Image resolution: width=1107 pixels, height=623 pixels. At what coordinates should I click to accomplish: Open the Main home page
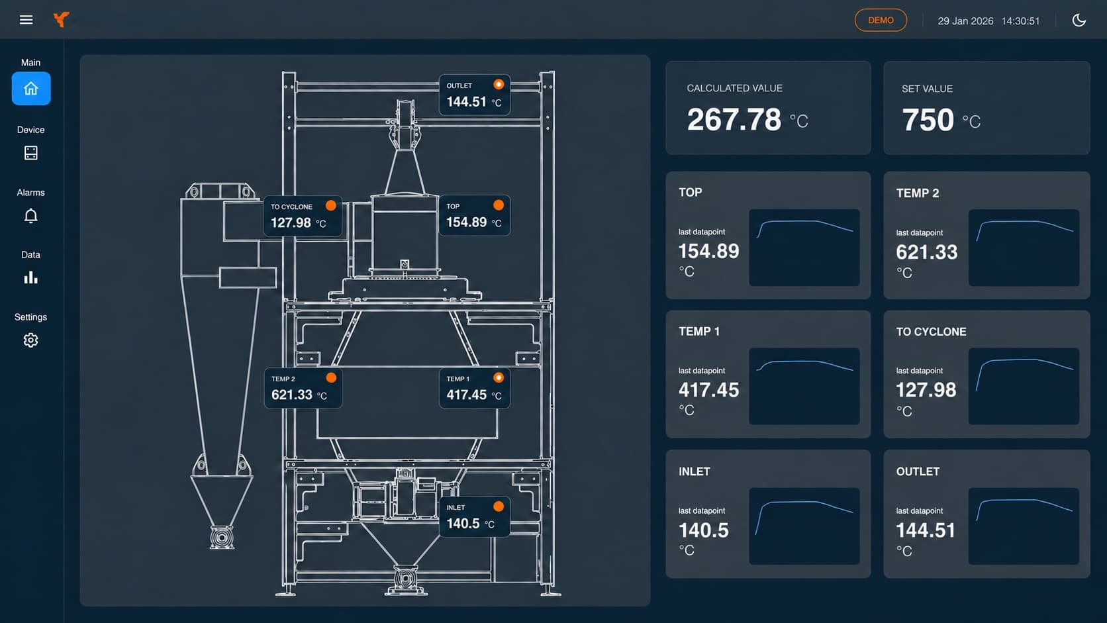pos(31,89)
